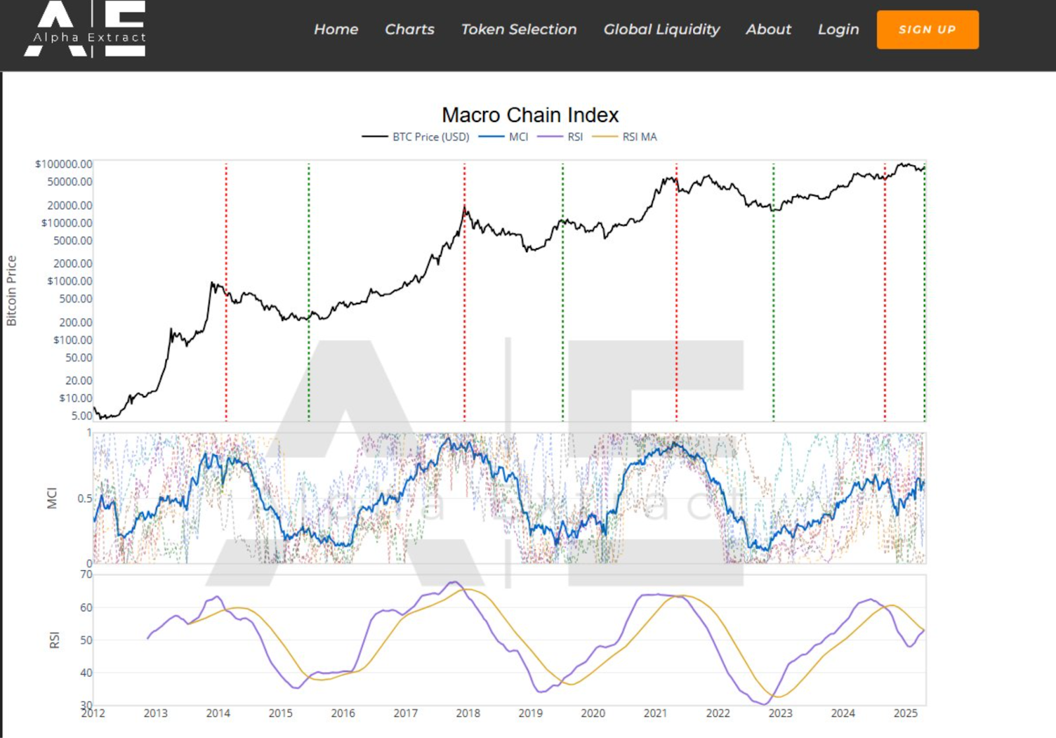
Task: Click the red dotted marker near 2021
Action: tap(676, 292)
